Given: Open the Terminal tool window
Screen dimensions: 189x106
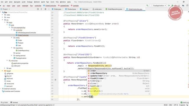Looking at the screenshot, I should point(14,102).
